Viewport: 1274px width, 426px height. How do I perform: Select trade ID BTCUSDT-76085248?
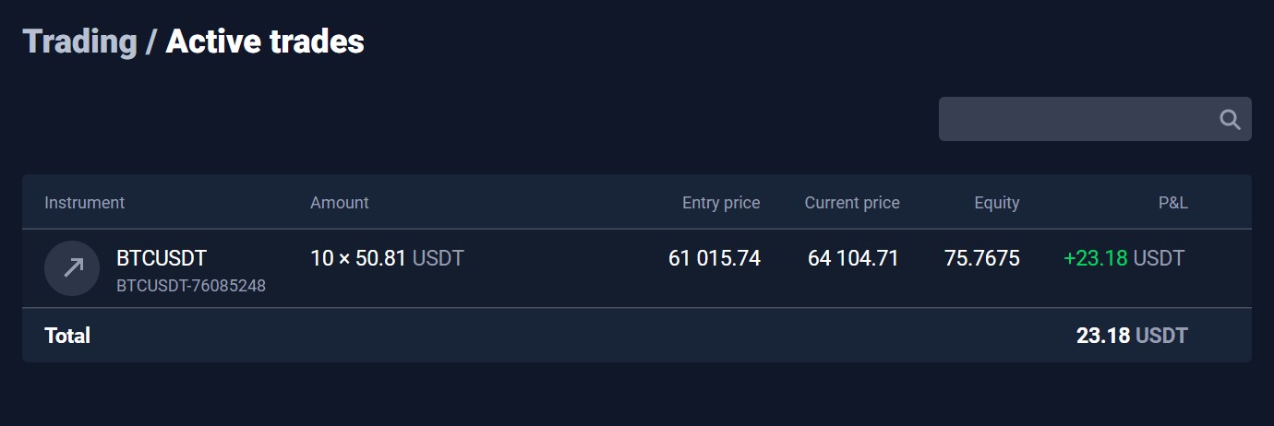191,286
